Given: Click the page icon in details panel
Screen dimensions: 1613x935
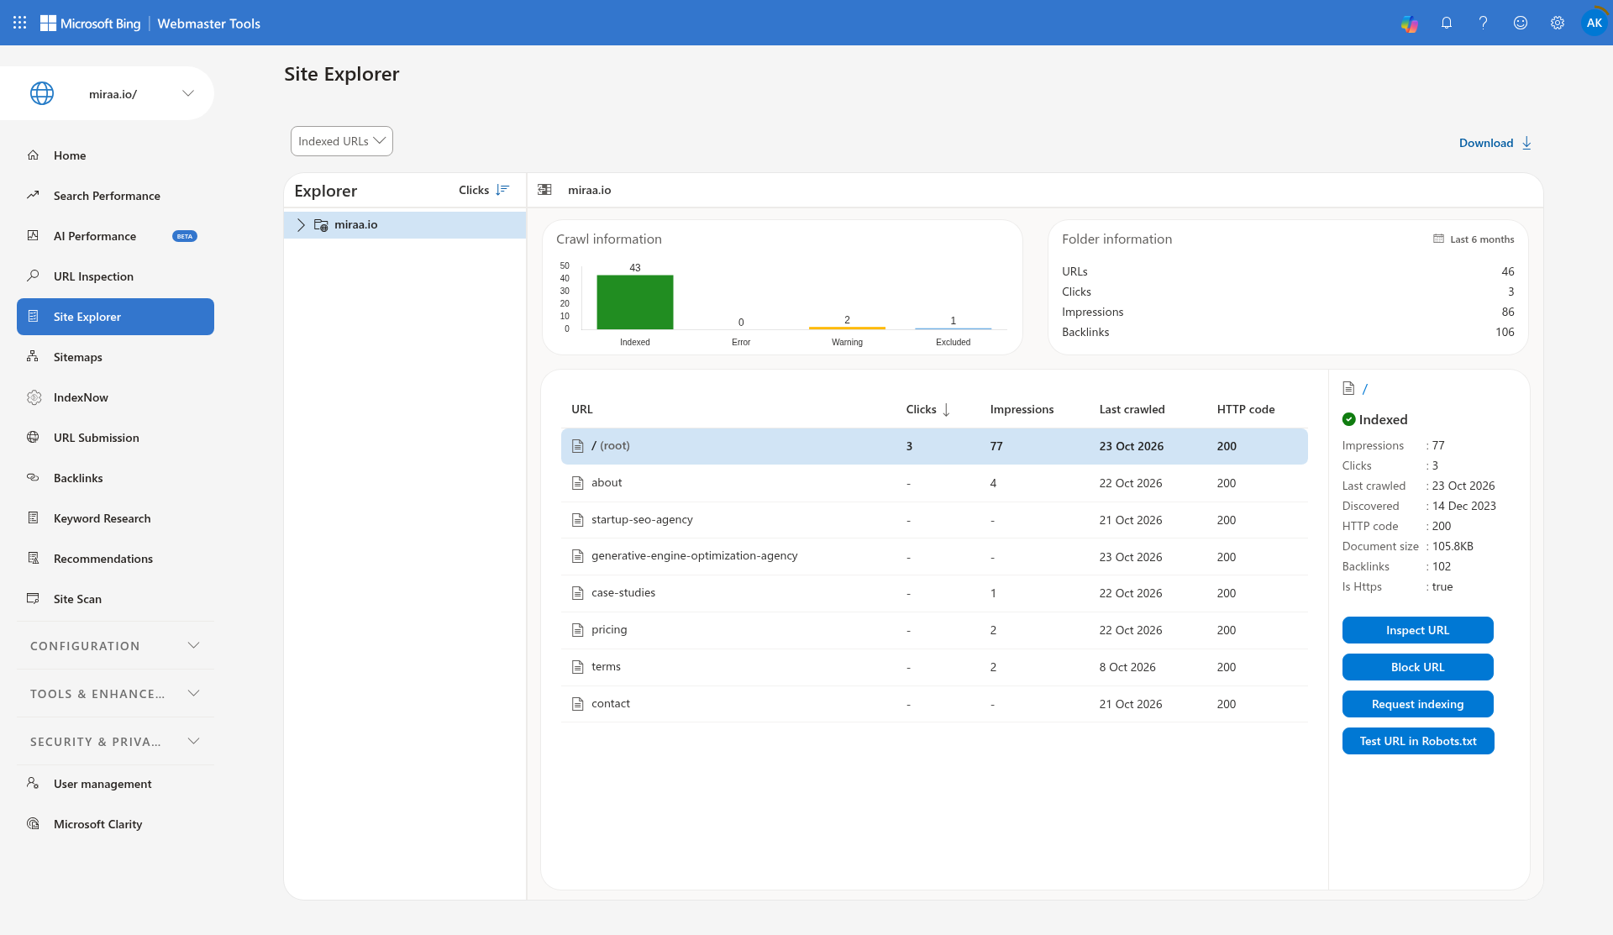Looking at the screenshot, I should click(1348, 388).
